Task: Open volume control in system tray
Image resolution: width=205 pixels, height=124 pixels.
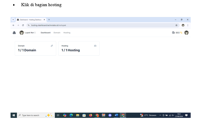Action: tap(173, 115)
